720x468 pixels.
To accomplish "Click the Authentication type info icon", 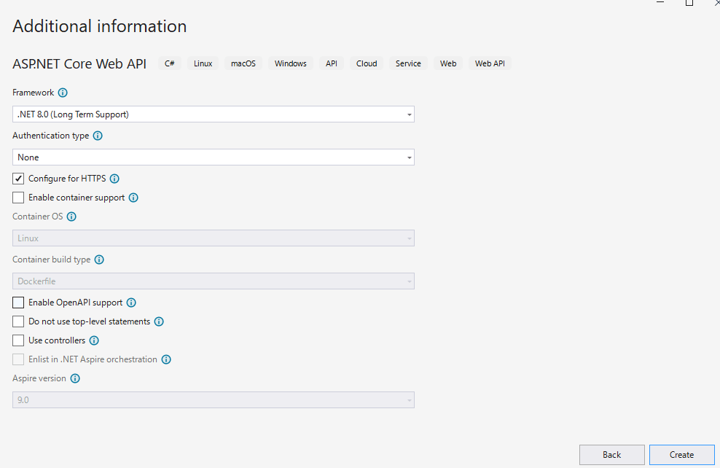I will [98, 136].
